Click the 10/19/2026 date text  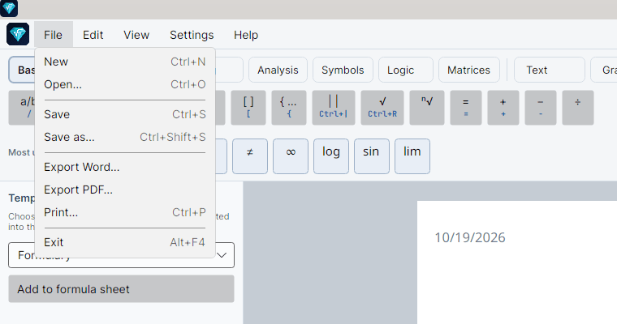point(470,237)
